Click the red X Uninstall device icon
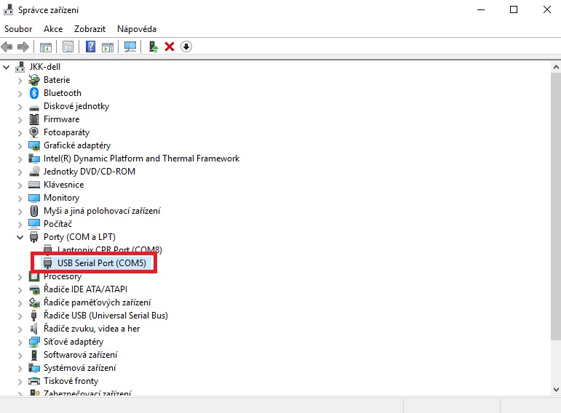 (170, 47)
